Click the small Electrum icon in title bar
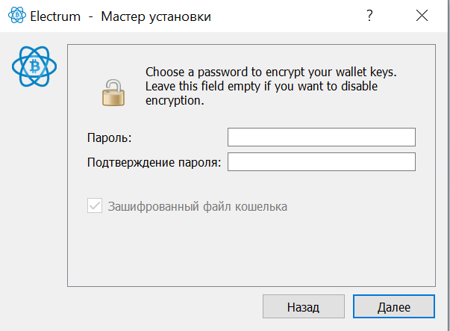Screen dimensions: 450x331 pos(17,15)
